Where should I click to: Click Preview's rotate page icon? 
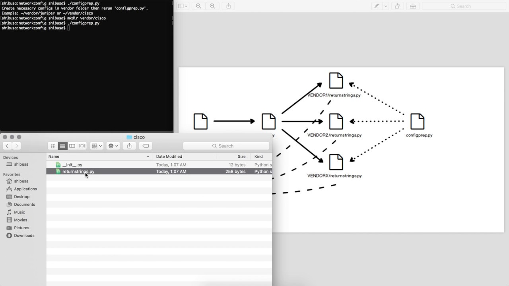coord(398,6)
